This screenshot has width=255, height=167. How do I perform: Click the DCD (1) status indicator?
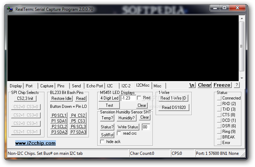(x=219, y=120)
